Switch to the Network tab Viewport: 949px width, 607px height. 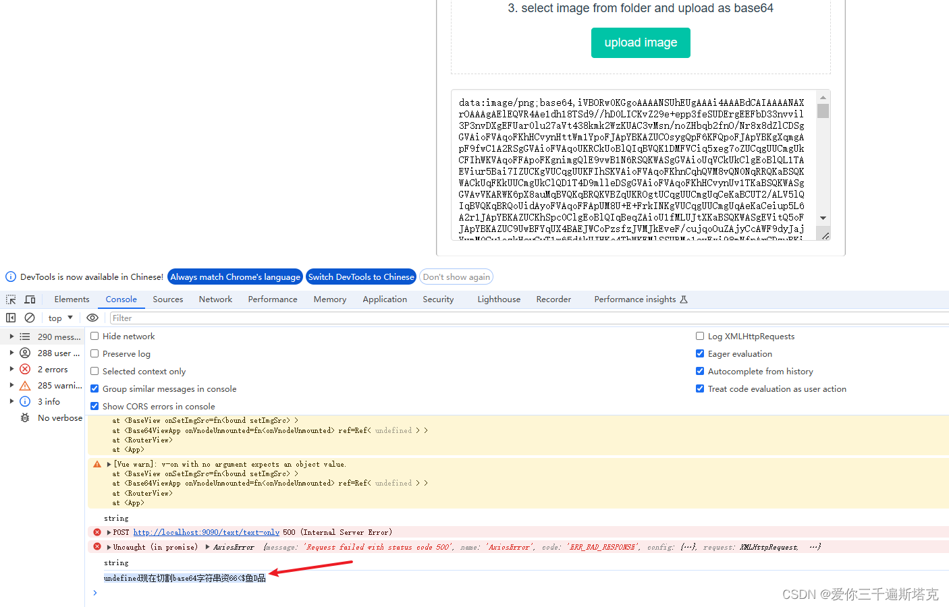point(215,299)
